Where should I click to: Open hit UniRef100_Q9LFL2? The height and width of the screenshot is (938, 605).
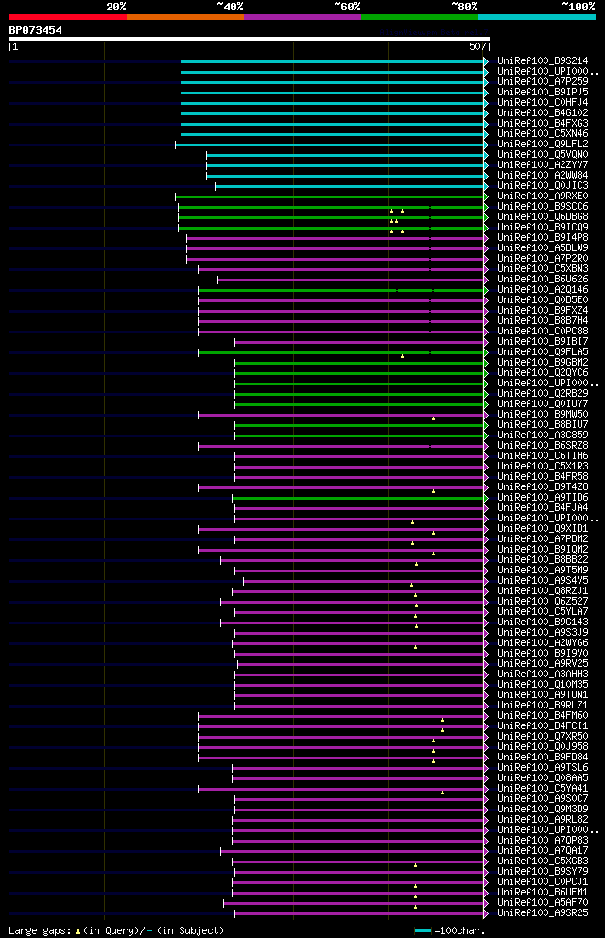coord(543,144)
